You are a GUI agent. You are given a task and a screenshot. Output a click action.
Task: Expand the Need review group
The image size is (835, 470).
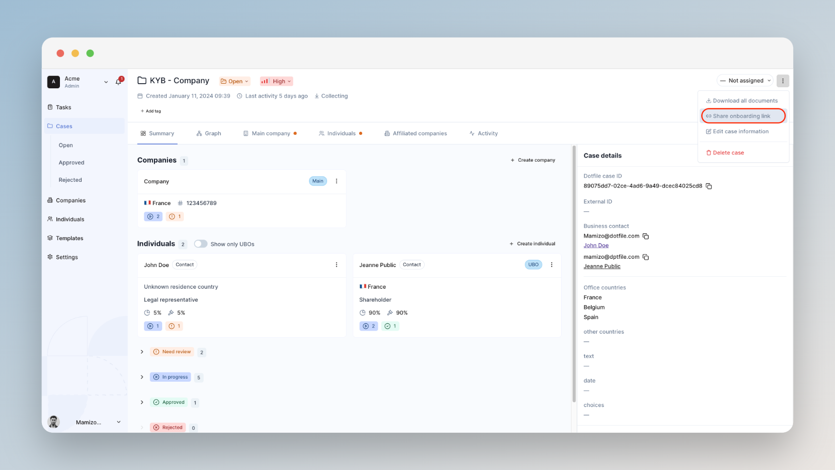pos(142,352)
